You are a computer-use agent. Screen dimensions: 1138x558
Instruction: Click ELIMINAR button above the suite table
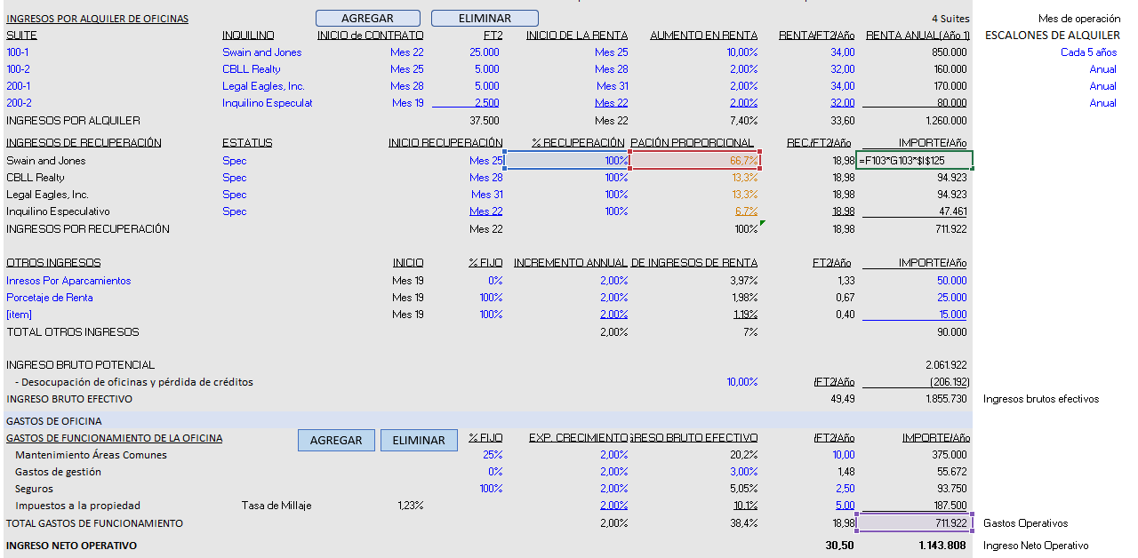click(485, 18)
